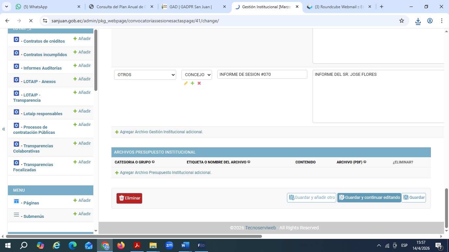Viewport: 449px width, 252px height.
Task: Click Agregar Archivo Presupuesto Institucional adicional link
Action: [165, 173]
